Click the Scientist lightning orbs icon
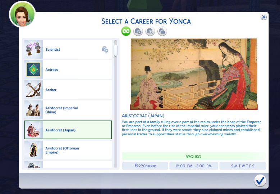 33,50
